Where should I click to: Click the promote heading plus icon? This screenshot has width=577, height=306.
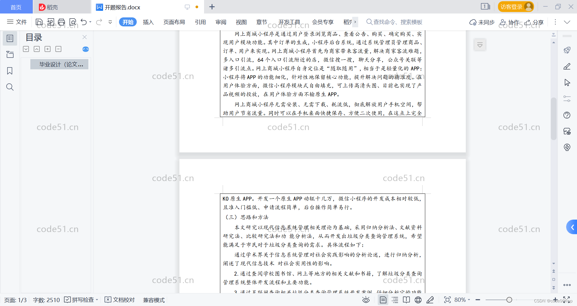tap(47, 49)
